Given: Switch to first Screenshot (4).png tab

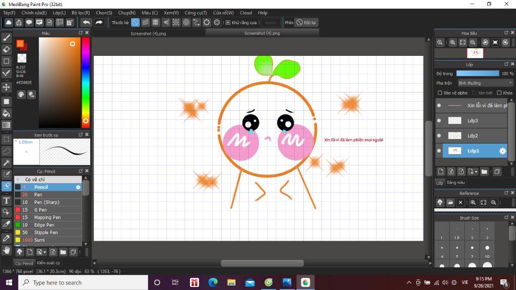Looking at the screenshot, I should (148, 34).
